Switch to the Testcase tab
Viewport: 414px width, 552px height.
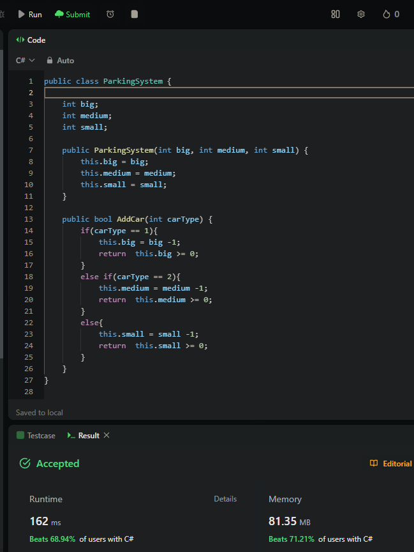coord(36,436)
